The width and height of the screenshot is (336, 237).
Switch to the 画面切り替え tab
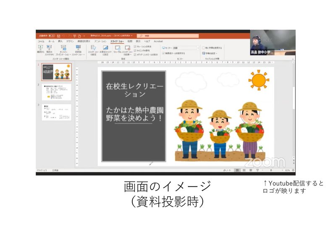pyautogui.click(x=84, y=42)
